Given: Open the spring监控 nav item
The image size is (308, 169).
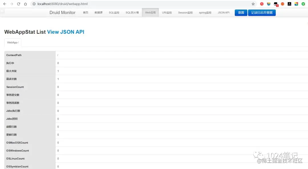Looking at the screenshot, I should (x=205, y=13).
